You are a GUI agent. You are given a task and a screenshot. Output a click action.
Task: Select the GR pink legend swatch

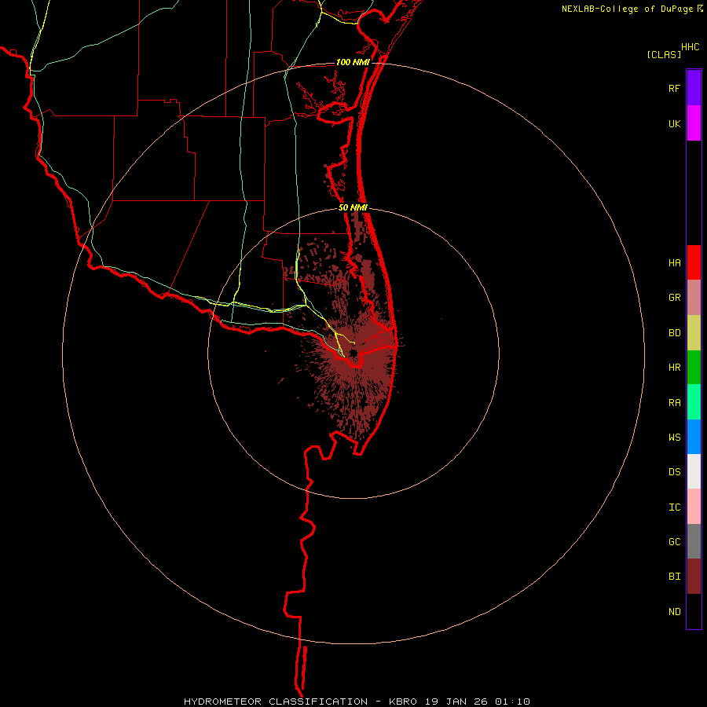pyautogui.click(x=694, y=298)
